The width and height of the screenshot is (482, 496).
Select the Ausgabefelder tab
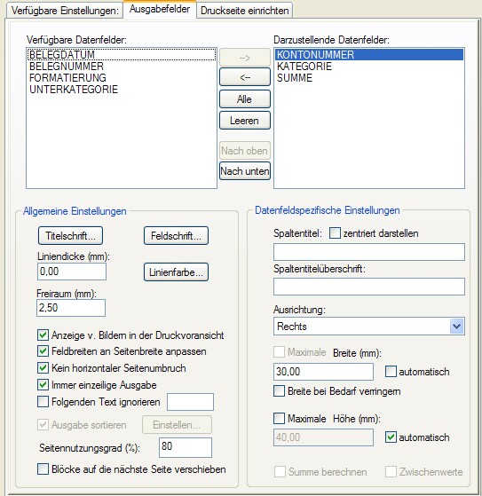[160, 9]
